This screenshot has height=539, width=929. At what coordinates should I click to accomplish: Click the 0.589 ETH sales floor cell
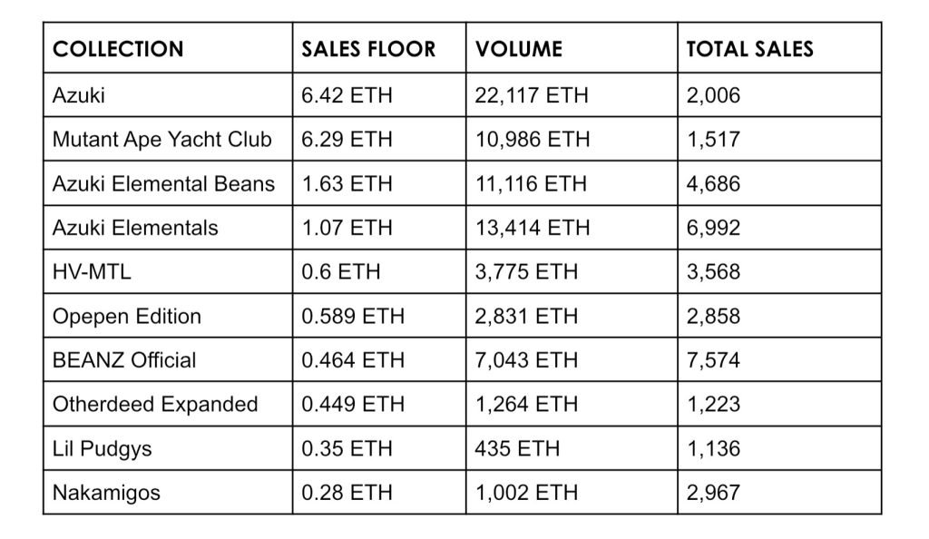click(x=354, y=317)
